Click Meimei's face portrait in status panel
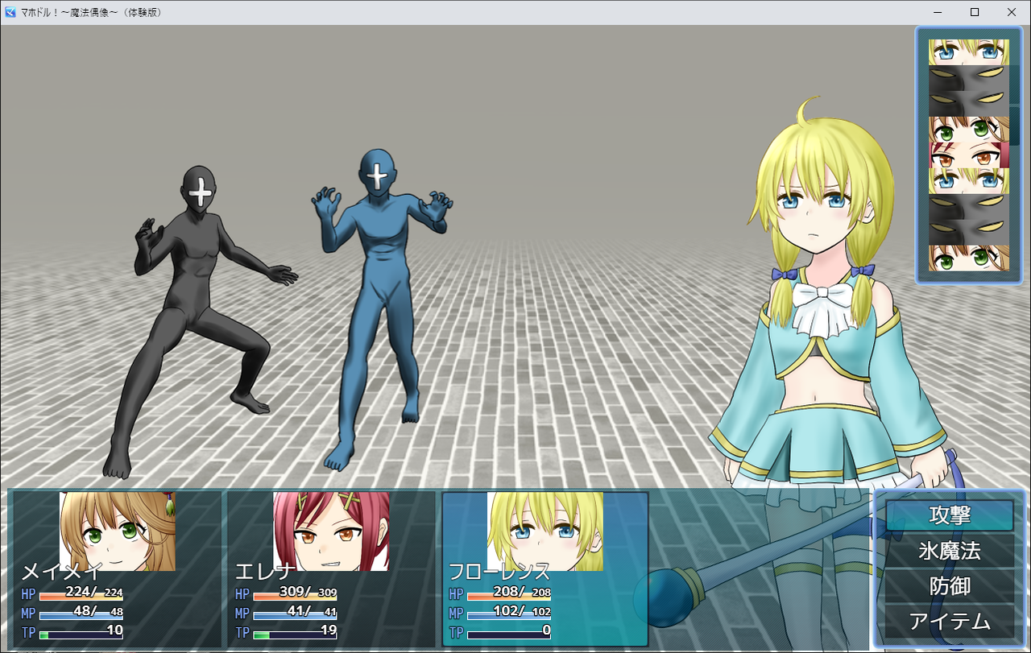Viewport: 1031px width, 653px height. pyautogui.click(x=118, y=531)
